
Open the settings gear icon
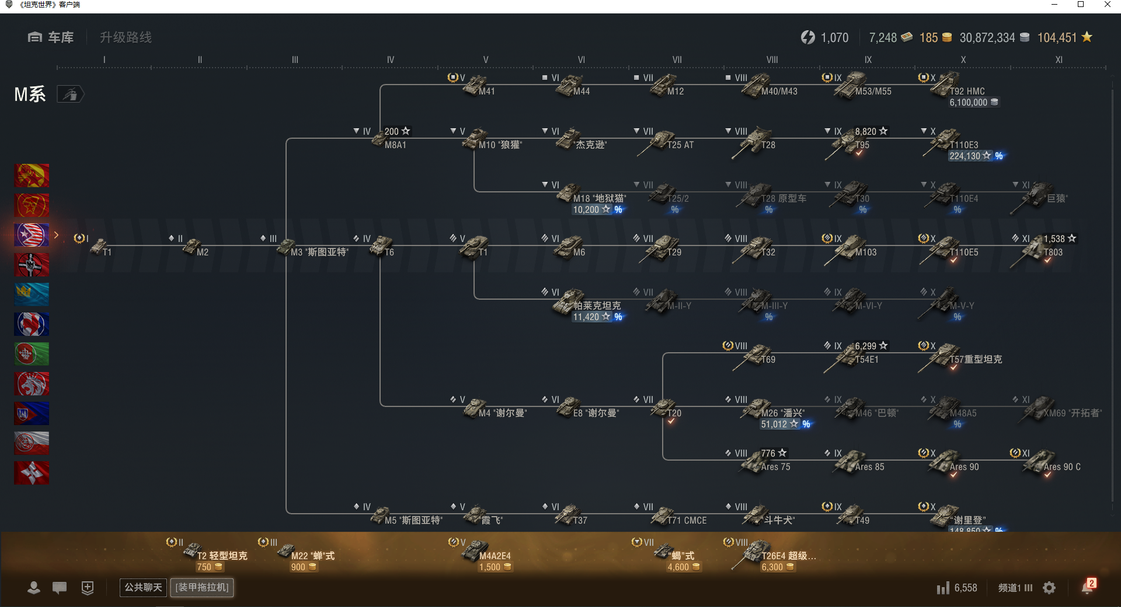tap(1049, 588)
